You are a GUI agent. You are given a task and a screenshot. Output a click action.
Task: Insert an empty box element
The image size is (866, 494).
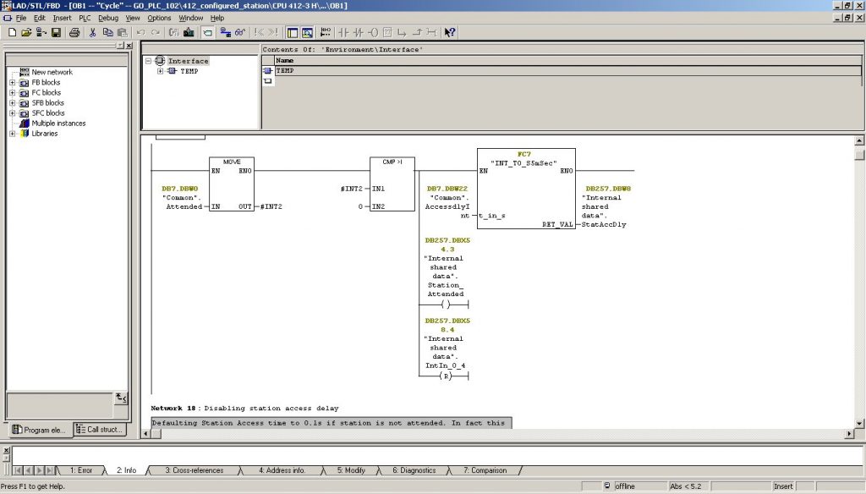tap(387, 32)
